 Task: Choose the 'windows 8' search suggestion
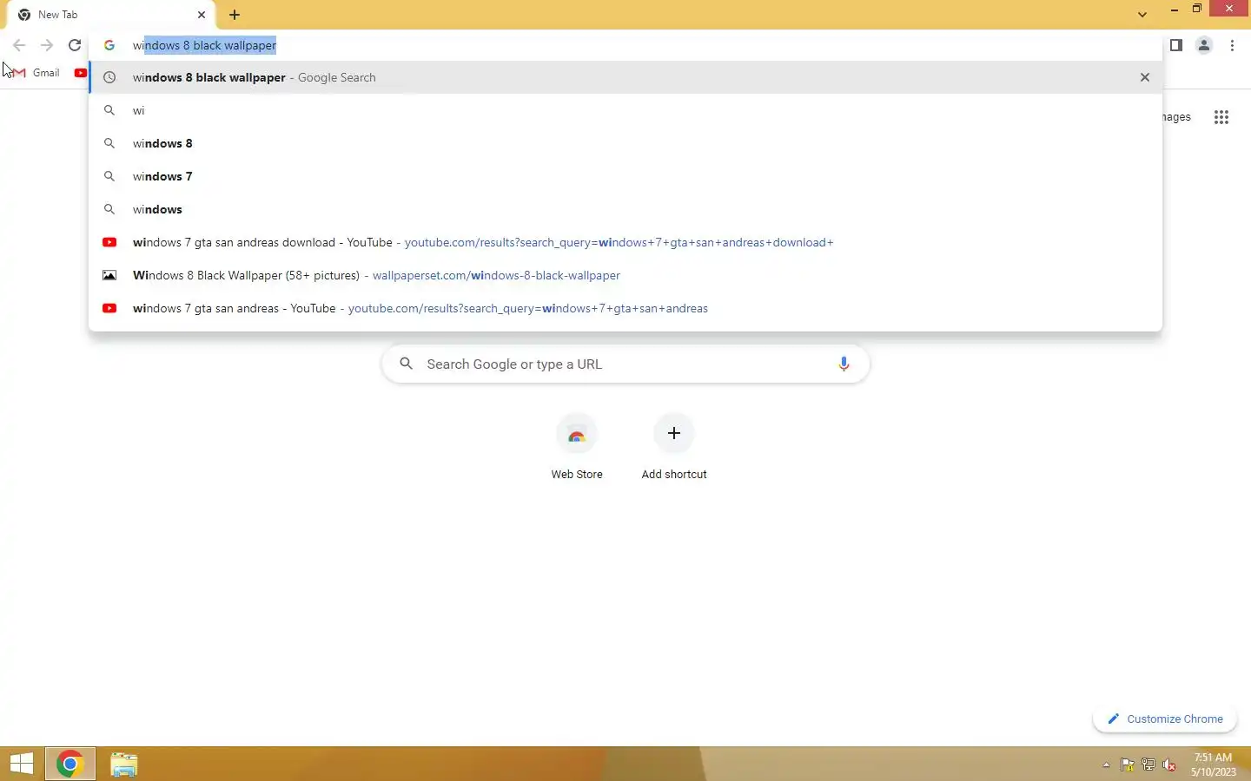pyautogui.click(x=625, y=143)
